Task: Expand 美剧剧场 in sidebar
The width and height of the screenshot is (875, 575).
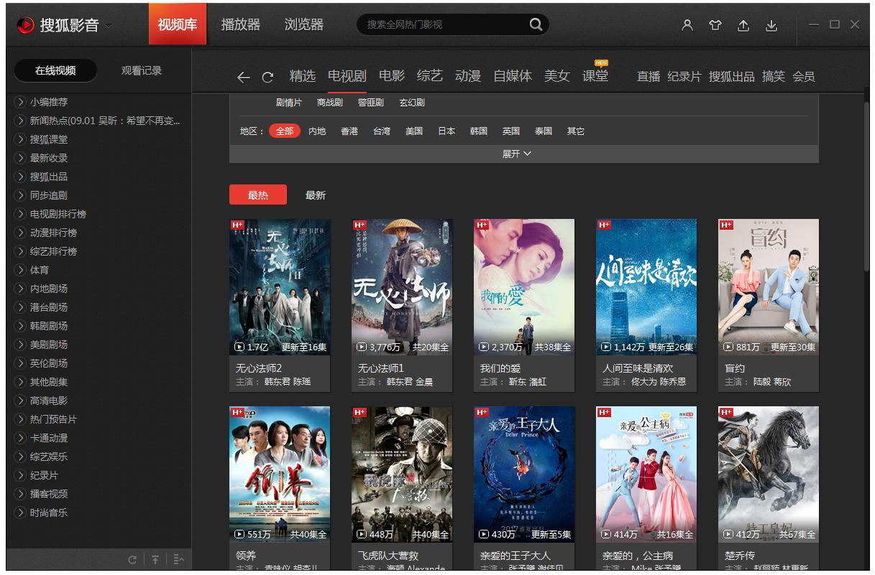Action: tap(48, 345)
